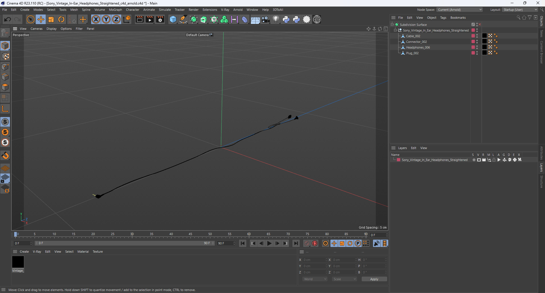Select the Headphones_006 object
This screenshot has height=293, width=545.
point(418,47)
